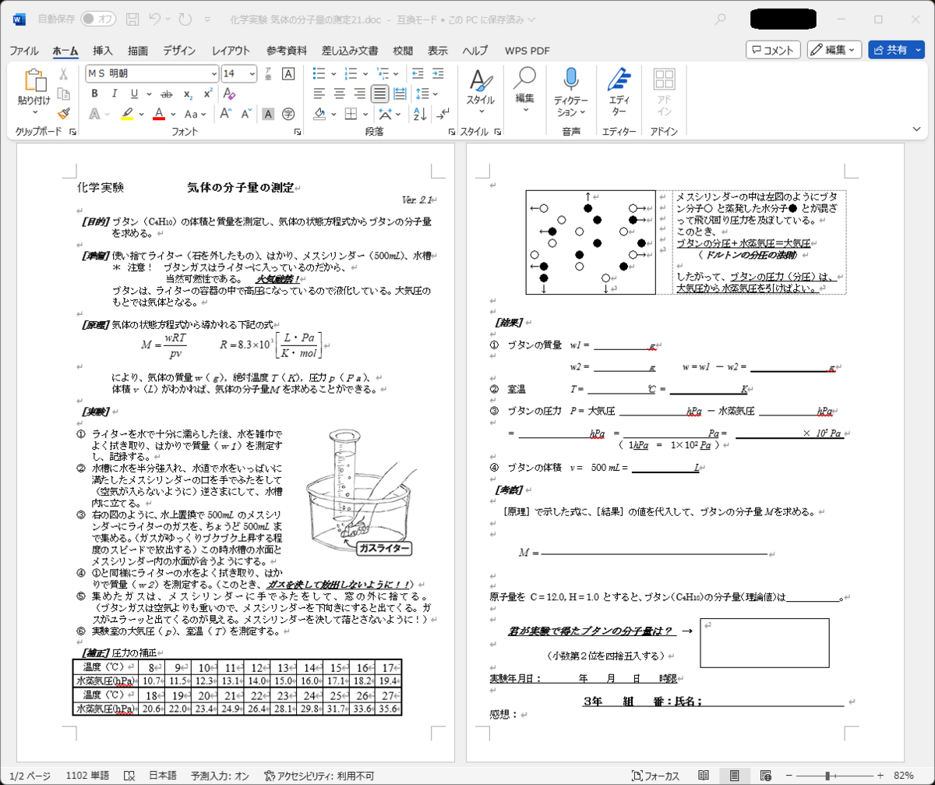
Task: Increase font size button
Action: [x=226, y=114]
